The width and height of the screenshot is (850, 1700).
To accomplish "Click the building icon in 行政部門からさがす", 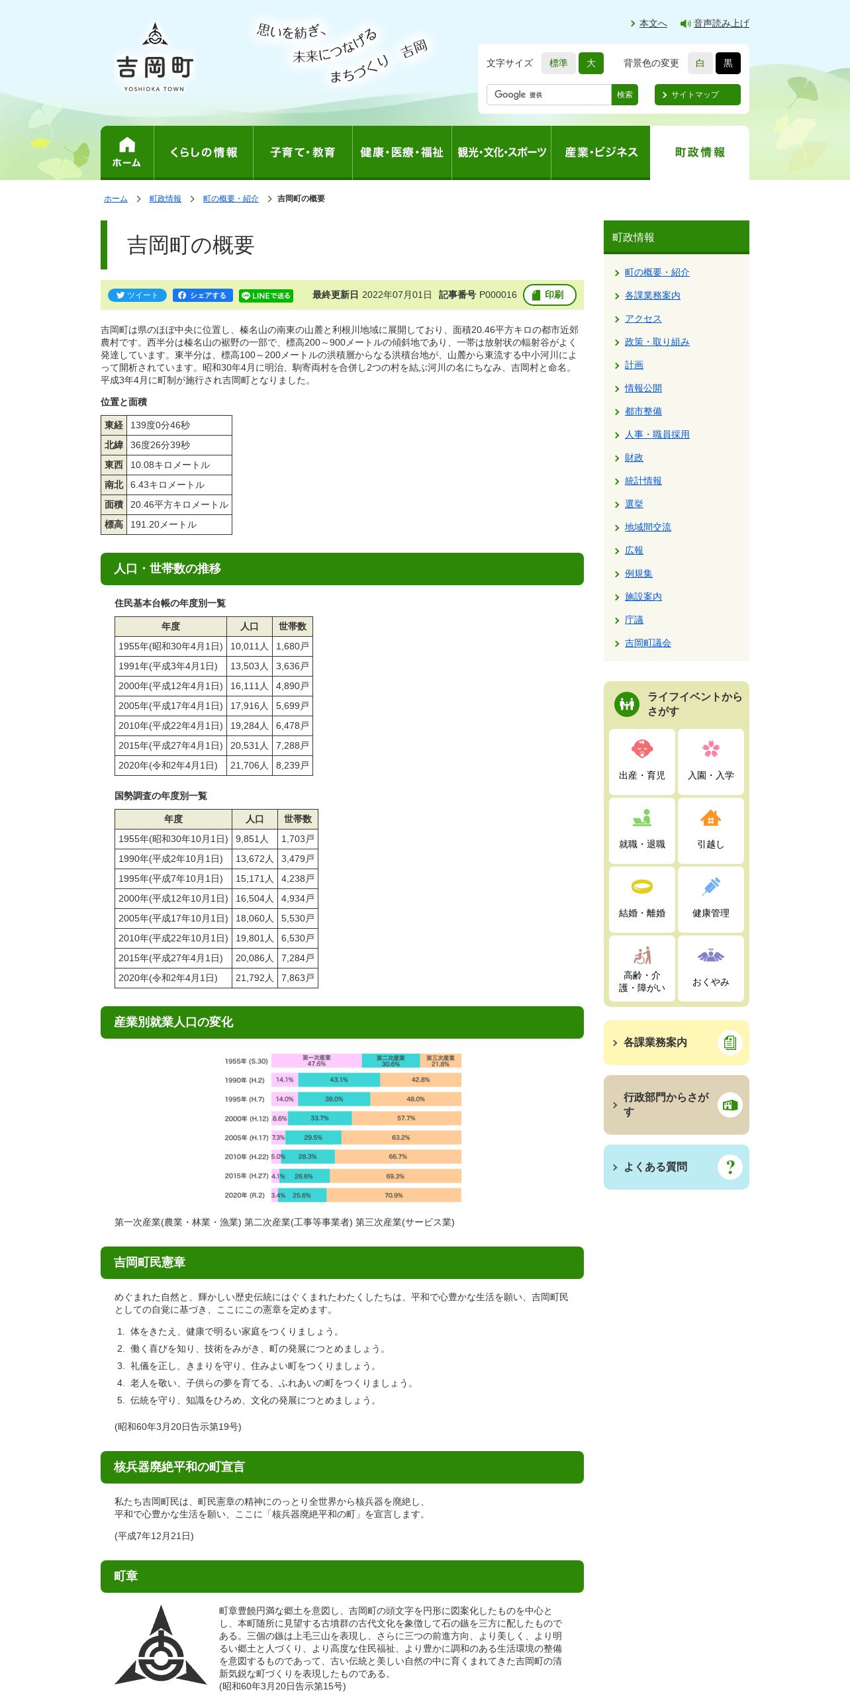I will [x=730, y=1105].
